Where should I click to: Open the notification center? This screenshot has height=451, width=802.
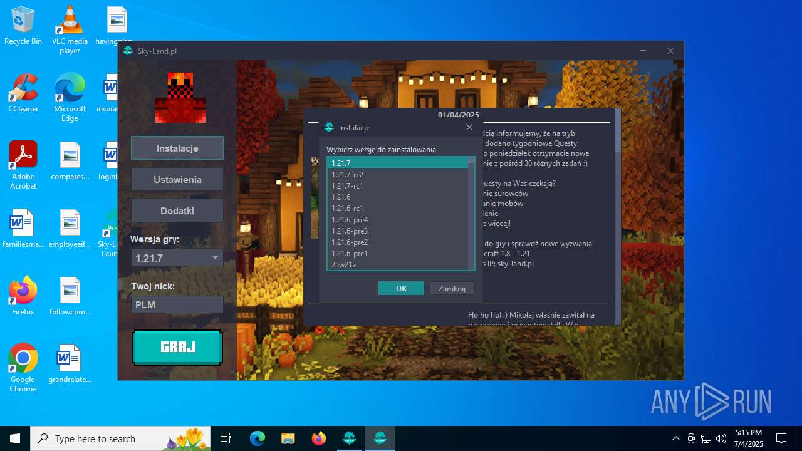[x=781, y=438]
